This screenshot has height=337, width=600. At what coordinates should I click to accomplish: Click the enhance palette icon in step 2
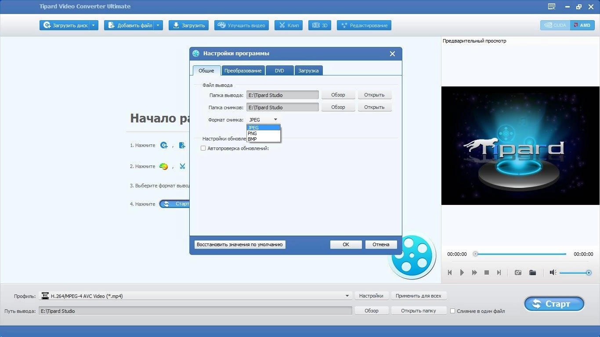point(163,166)
